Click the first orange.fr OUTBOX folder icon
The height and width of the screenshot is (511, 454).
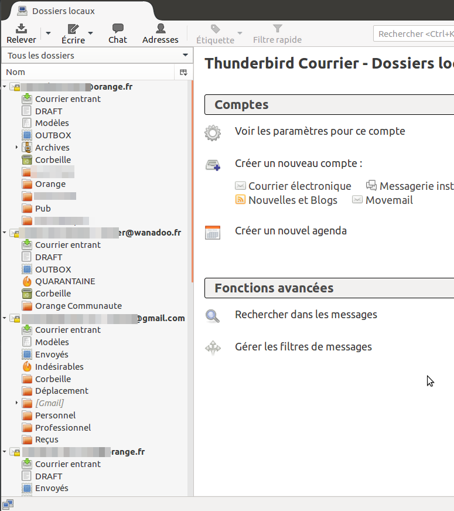[x=27, y=135]
